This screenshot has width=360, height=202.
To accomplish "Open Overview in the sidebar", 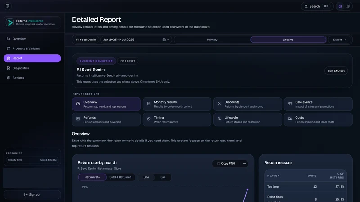I will 32,39.
